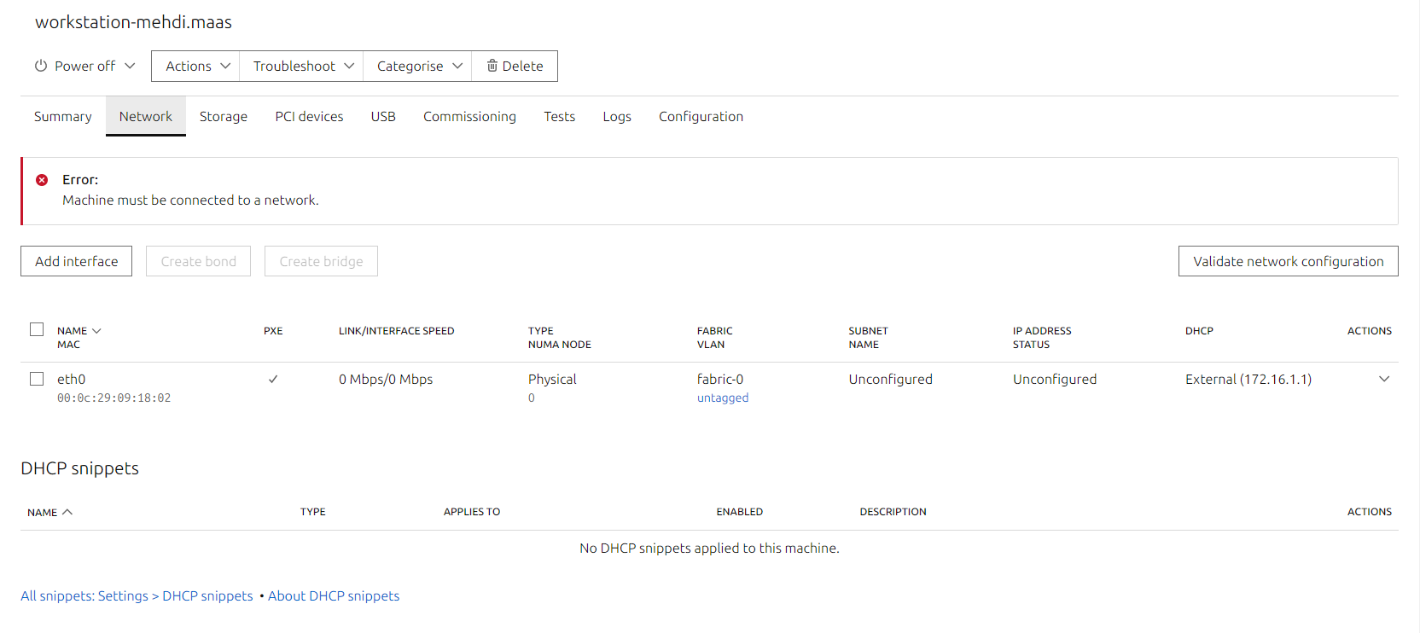The width and height of the screenshot is (1420, 633).
Task: Click the PXE column header
Action: click(273, 331)
